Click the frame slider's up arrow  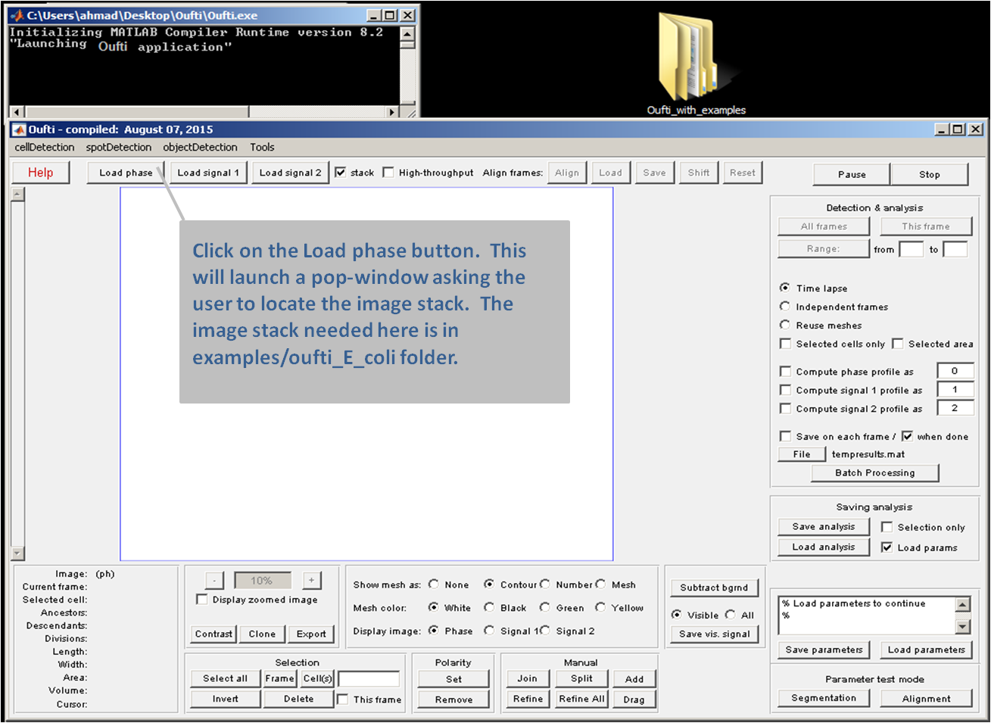pyautogui.click(x=18, y=195)
